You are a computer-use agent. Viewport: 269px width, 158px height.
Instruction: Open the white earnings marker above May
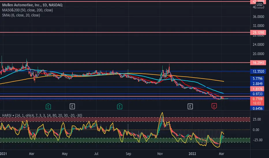coord(72,106)
